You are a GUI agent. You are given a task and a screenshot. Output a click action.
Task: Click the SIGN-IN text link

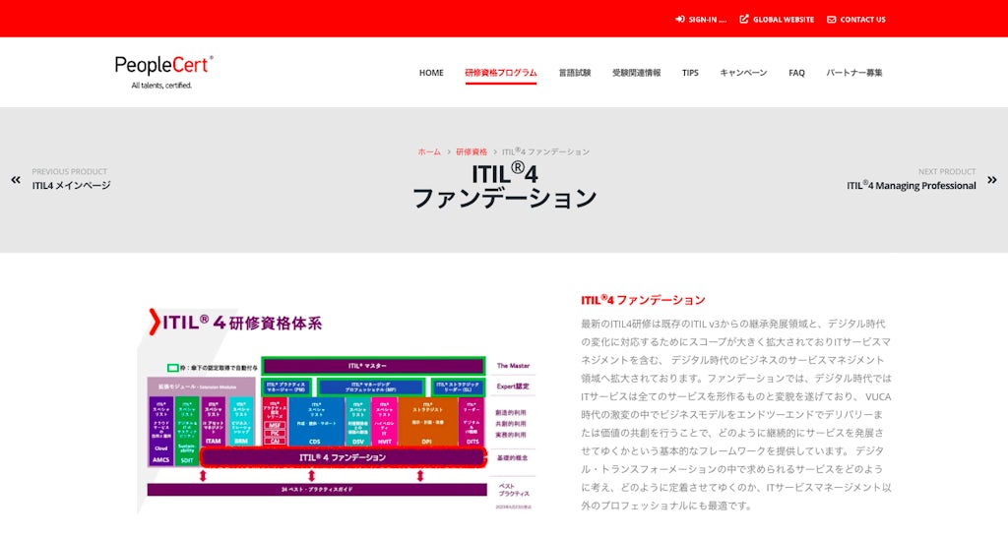(x=707, y=20)
